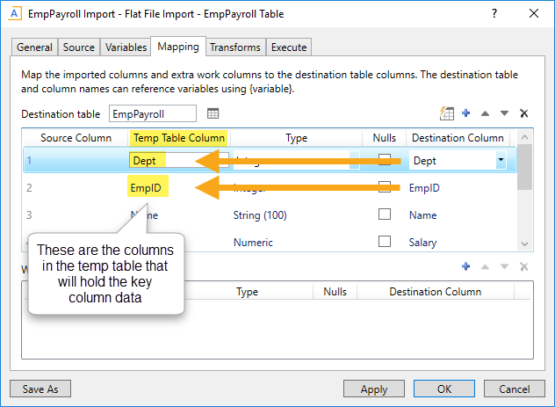Go to the Execute tab
The height and width of the screenshot is (407, 555).
289,47
